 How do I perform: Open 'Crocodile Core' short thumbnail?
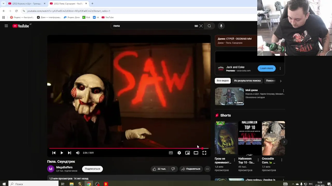pyautogui.click(x=273, y=138)
